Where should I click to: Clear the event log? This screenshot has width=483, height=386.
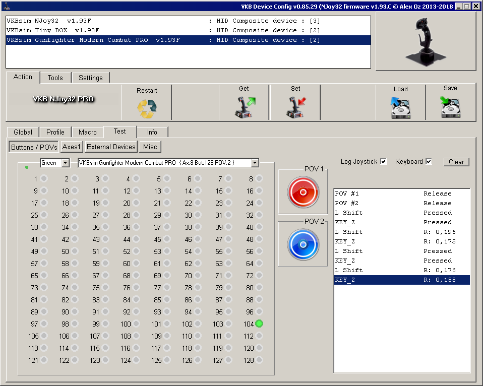pyautogui.click(x=456, y=162)
